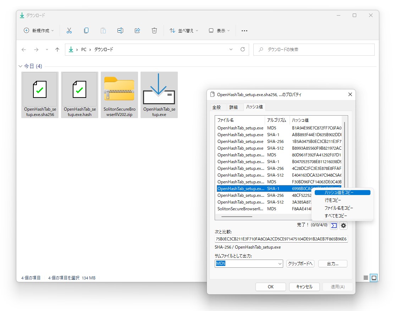Image resolution: width=396 pixels, height=311 pixels.
Task: Select row with hash F30BD96FCF14063DE0C40B
Action: (x=279, y=182)
